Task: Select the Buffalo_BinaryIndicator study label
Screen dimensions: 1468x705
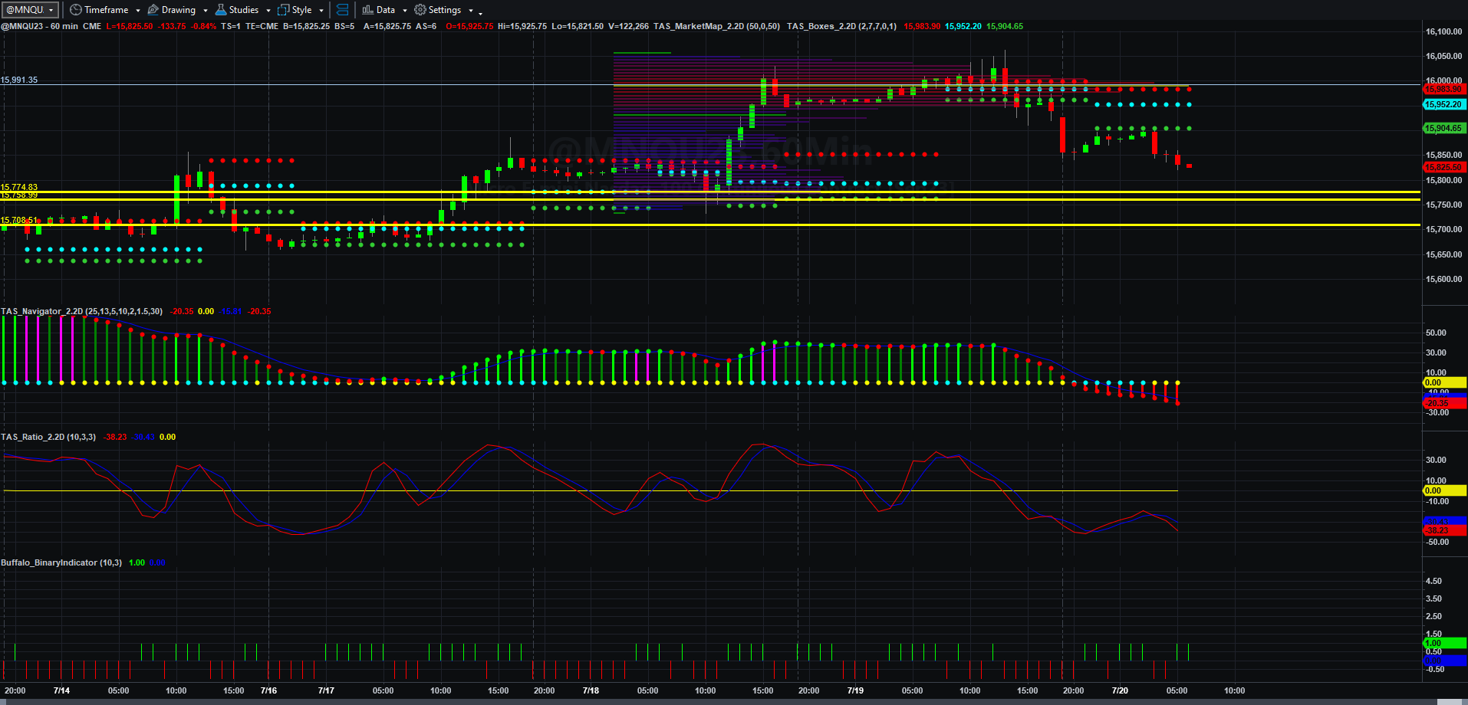Action: 61,562
